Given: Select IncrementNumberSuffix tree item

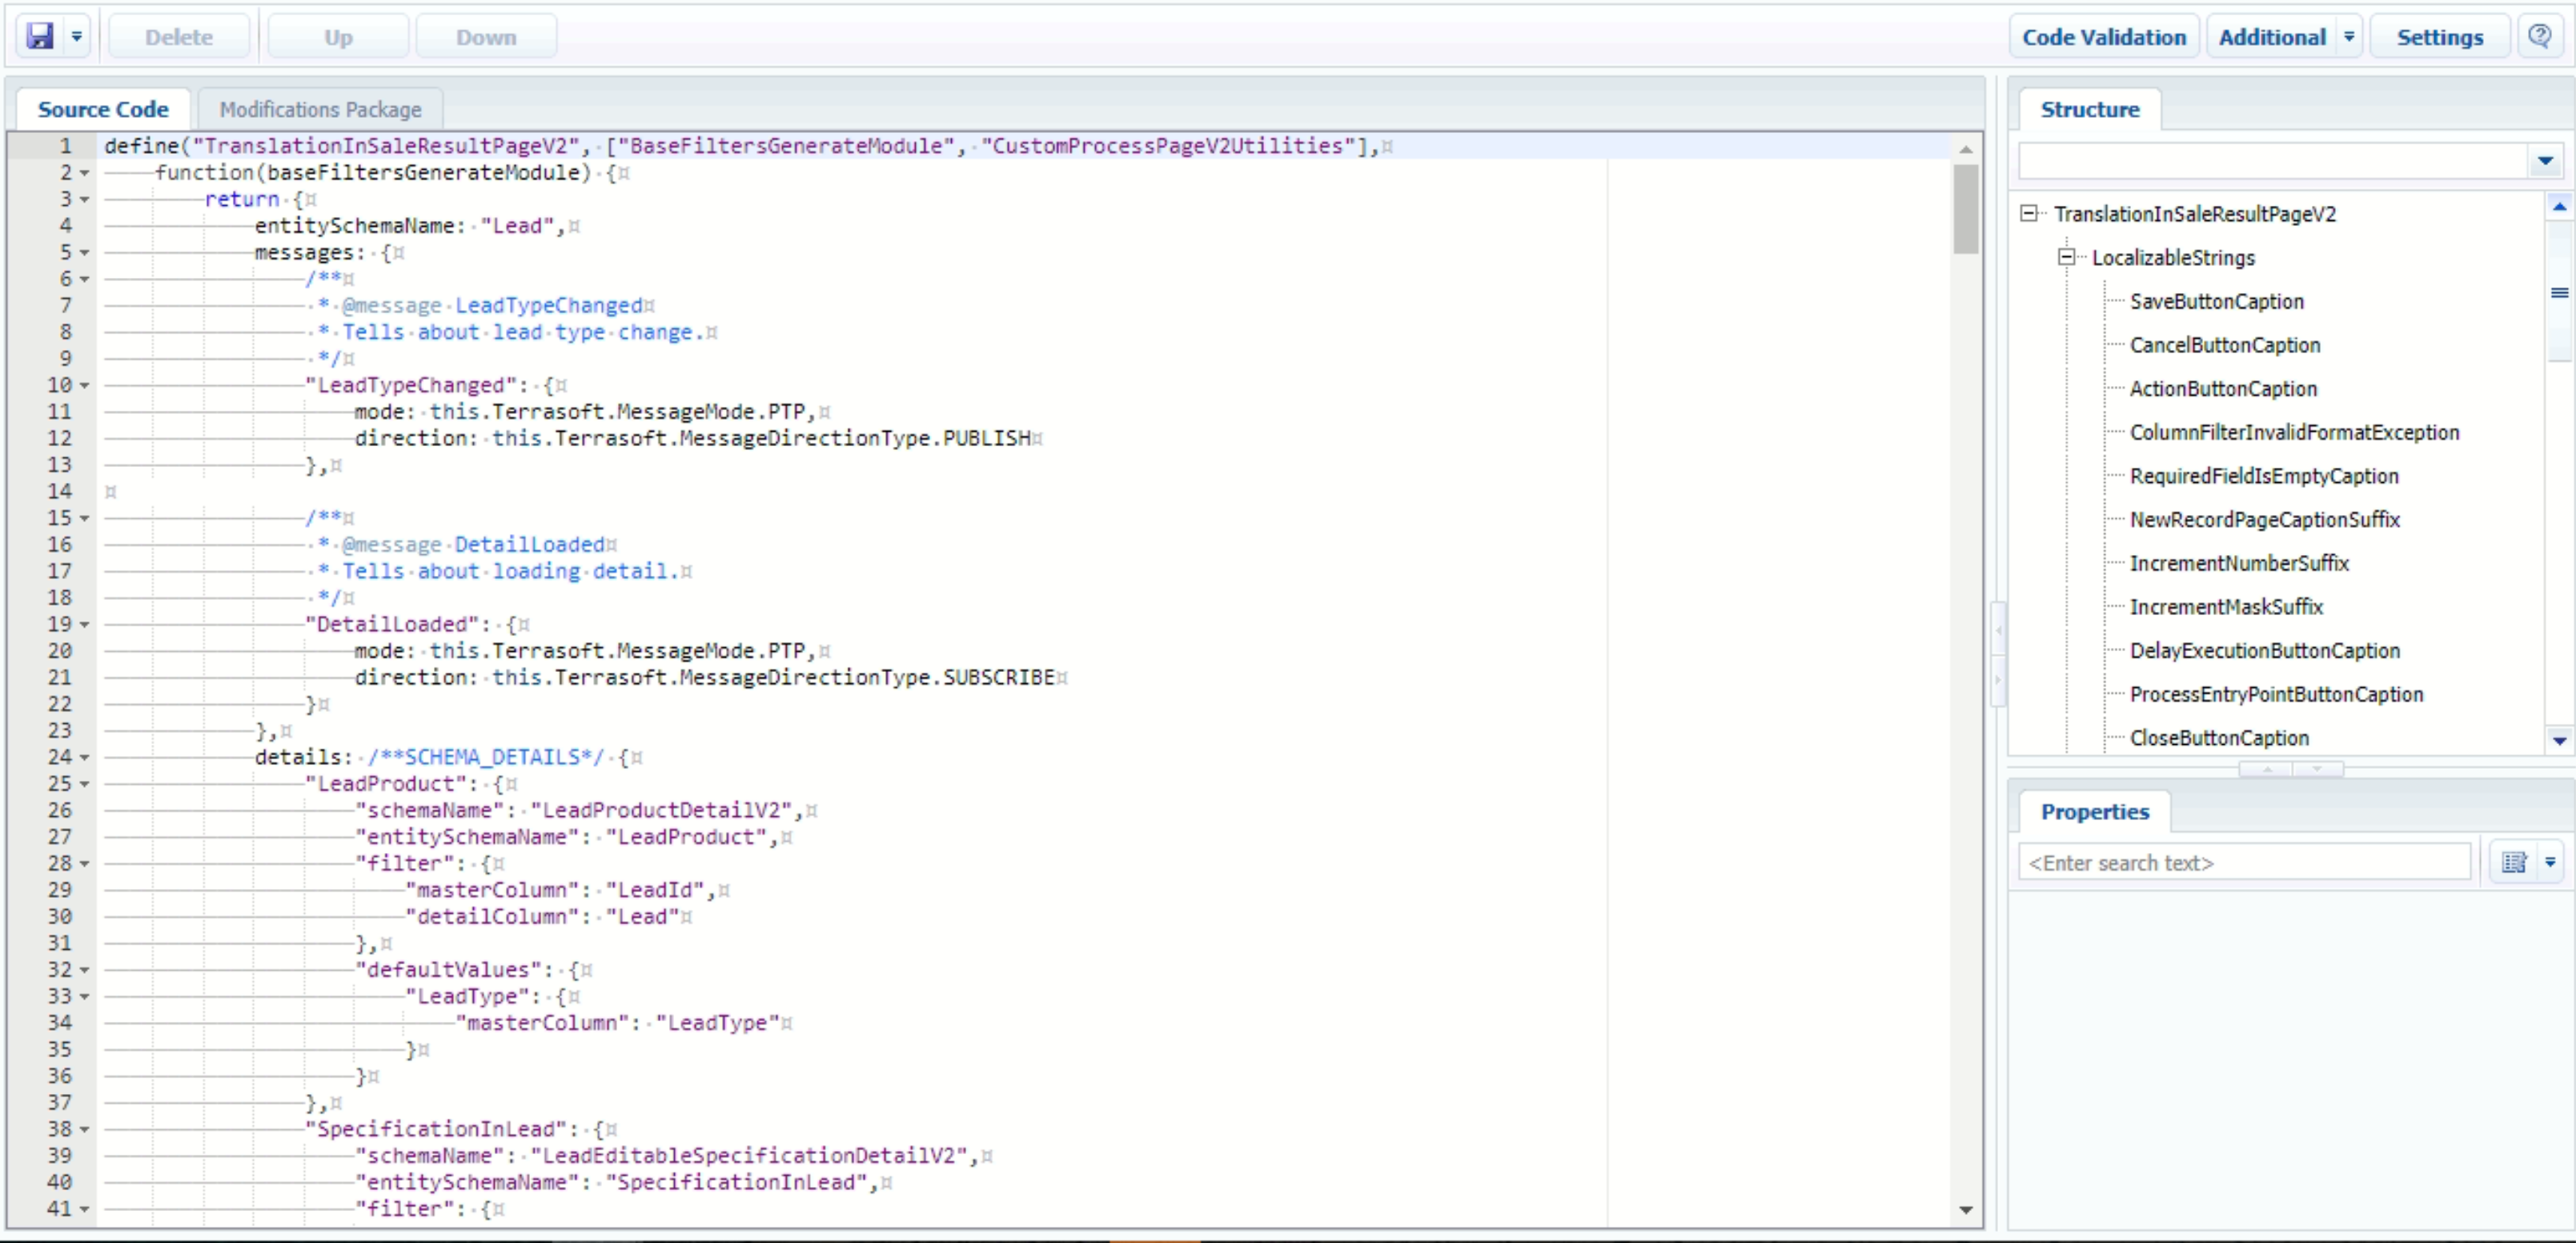Looking at the screenshot, I should [x=2238, y=564].
